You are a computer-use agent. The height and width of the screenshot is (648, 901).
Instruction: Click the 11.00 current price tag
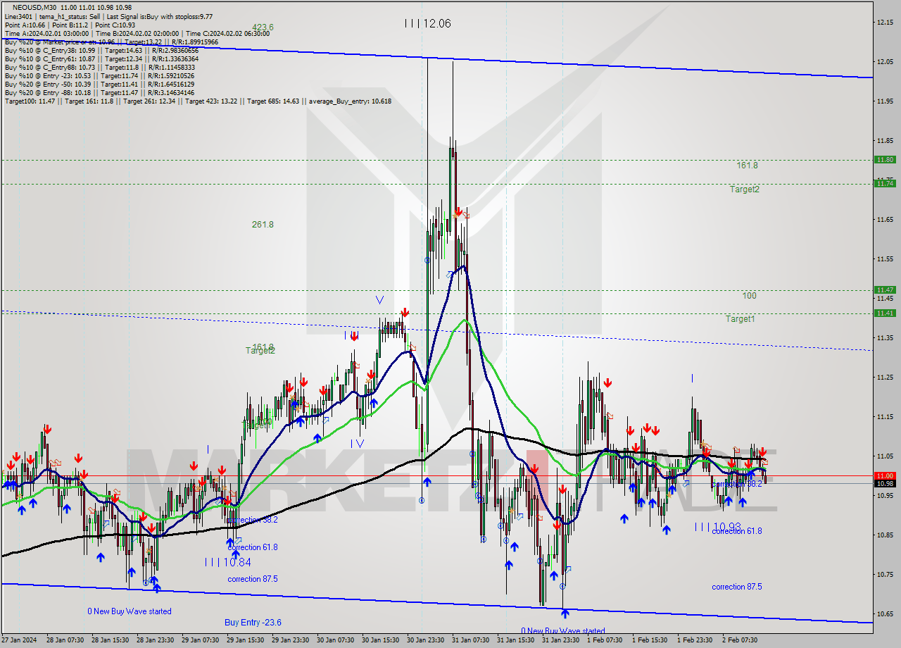tap(885, 475)
